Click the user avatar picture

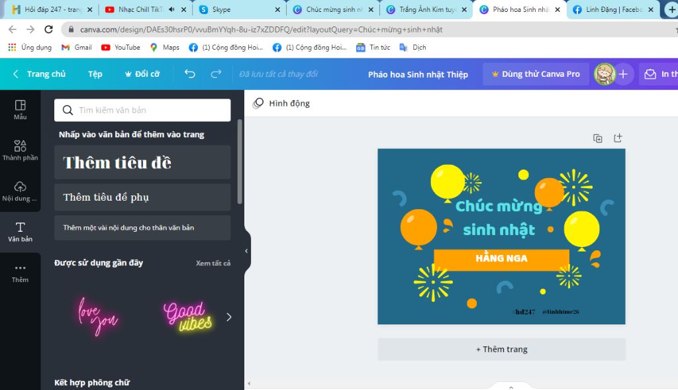[604, 74]
